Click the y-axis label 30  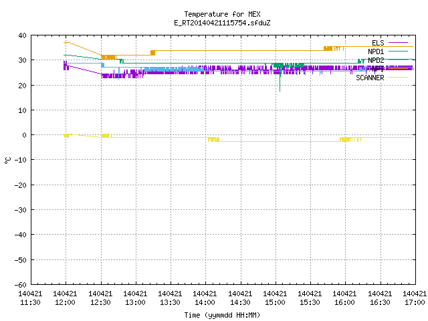tap(22, 60)
